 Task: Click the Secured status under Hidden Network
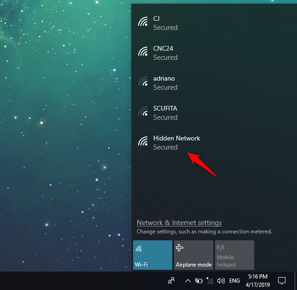165,147
